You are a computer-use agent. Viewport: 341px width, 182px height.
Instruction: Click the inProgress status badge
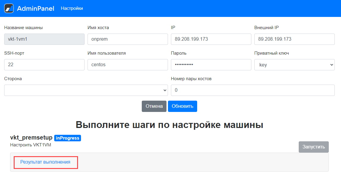pos(68,138)
